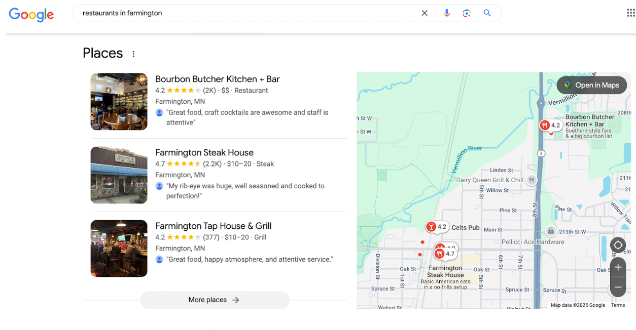Open Farmington Steak House link

pyautogui.click(x=204, y=152)
